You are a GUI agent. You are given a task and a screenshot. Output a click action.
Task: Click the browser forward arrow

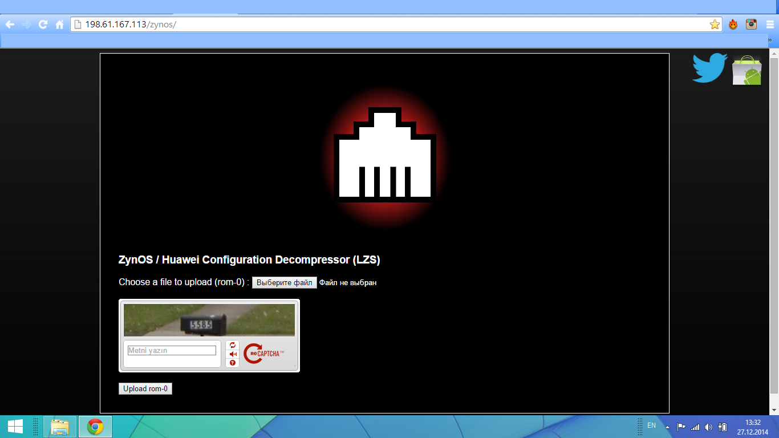coord(26,25)
